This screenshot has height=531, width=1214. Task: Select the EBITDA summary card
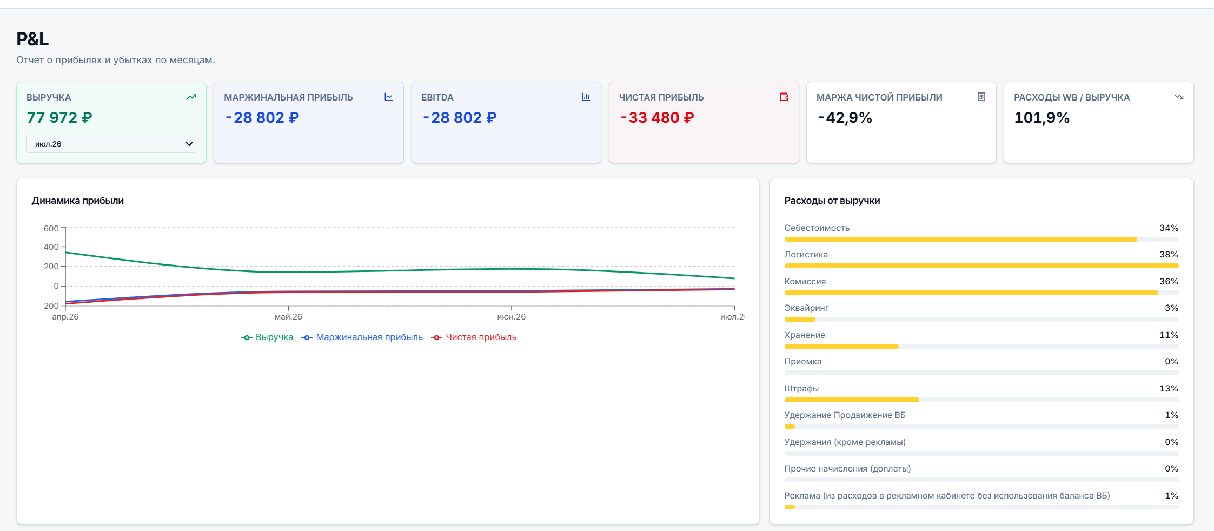[506, 122]
